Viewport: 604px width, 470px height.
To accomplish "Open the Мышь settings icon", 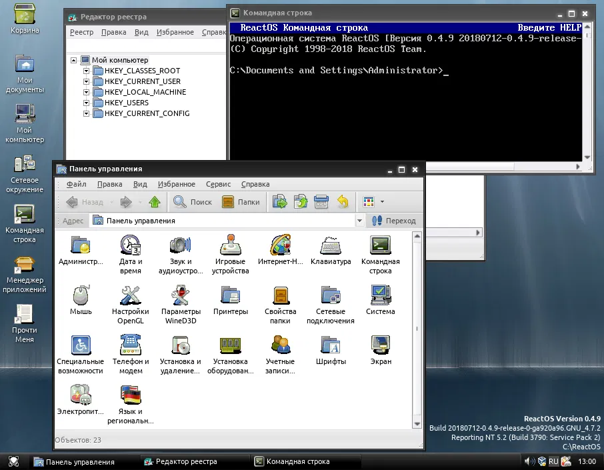I will (x=81, y=296).
